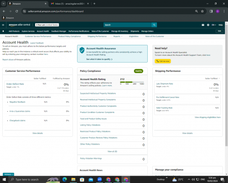The width and height of the screenshot is (228, 183).
Task: Click the Chrome address bar URL
Action: pyautogui.click(x=56, y=11)
